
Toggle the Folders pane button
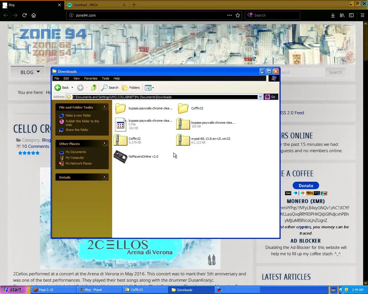(x=131, y=88)
